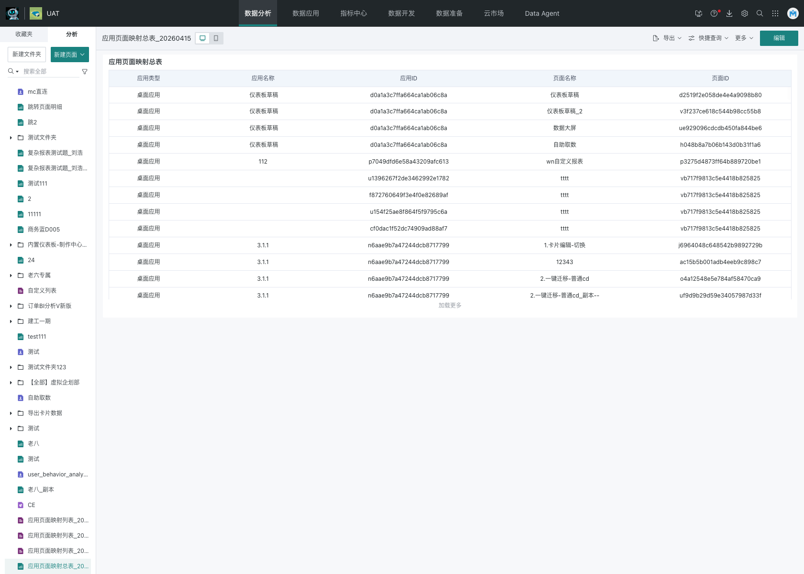This screenshot has width=804, height=574.
Task: Open the apps grid icon
Action: click(775, 13)
